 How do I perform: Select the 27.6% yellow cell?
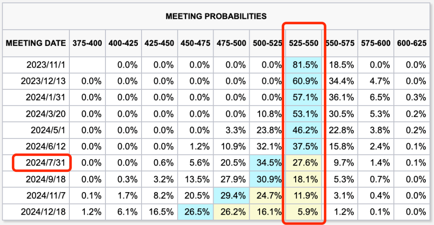click(305, 162)
